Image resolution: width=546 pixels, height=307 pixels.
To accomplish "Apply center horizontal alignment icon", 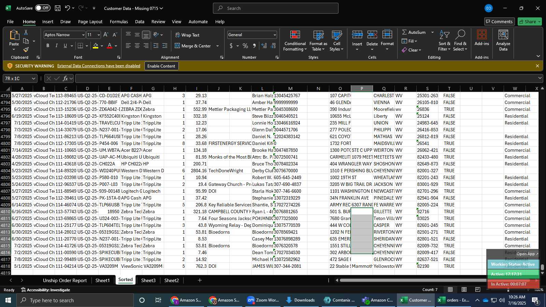I will pos(137,46).
